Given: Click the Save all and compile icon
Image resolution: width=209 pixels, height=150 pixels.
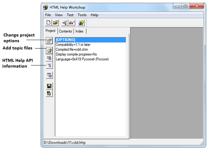Looking at the screenshot, I should pos(49,93).
